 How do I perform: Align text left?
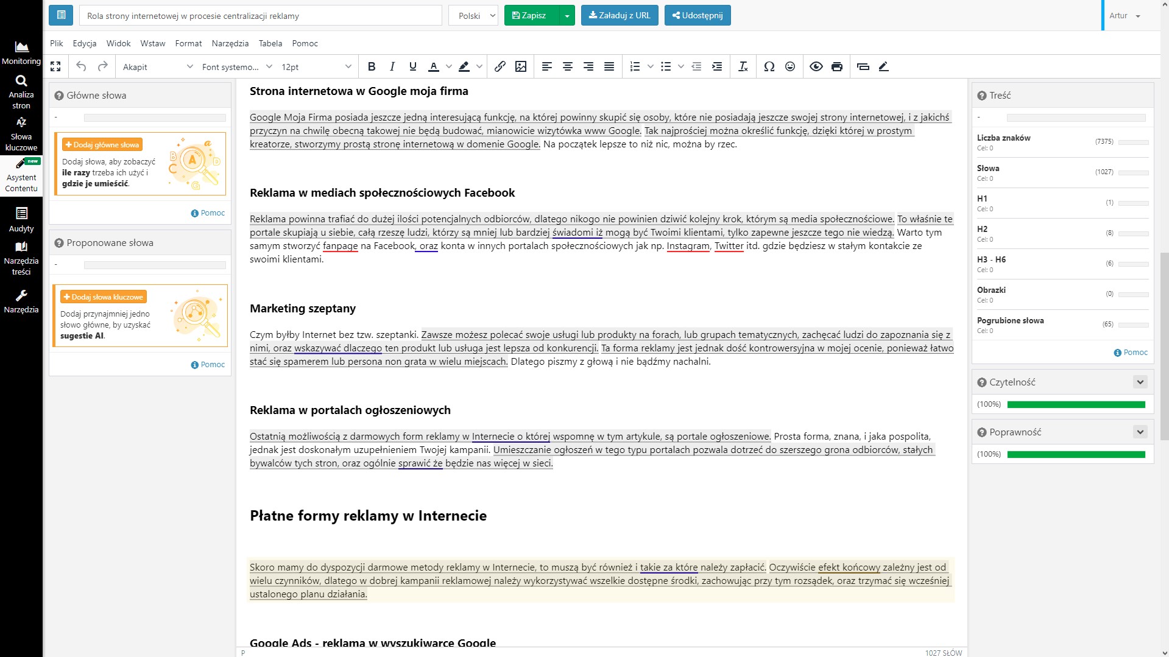pos(547,66)
